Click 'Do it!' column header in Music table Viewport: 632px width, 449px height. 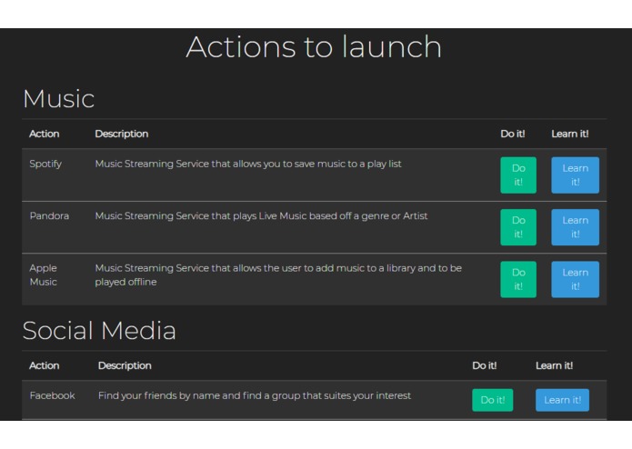(512, 134)
